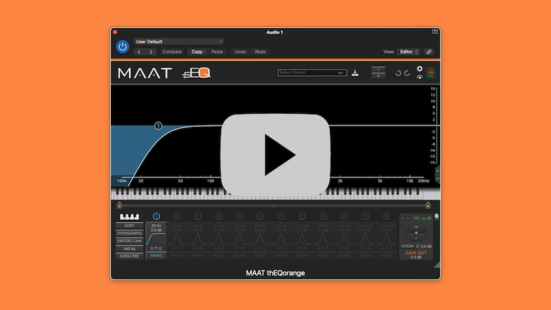The image size is (551, 310).
Task: Open the fMODE: Cont selector
Action: [129, 241]
